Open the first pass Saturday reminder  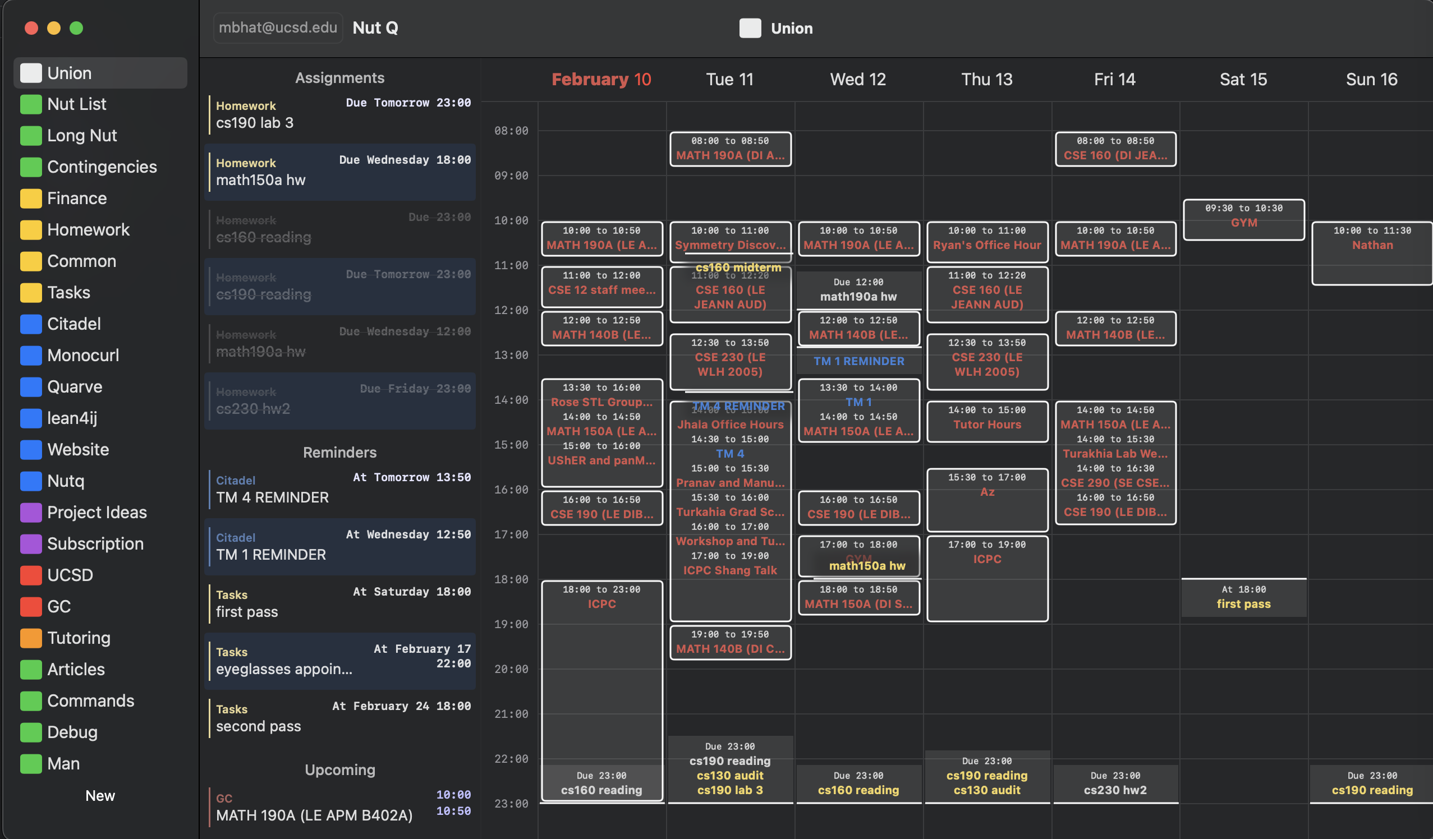coord(340,603)
